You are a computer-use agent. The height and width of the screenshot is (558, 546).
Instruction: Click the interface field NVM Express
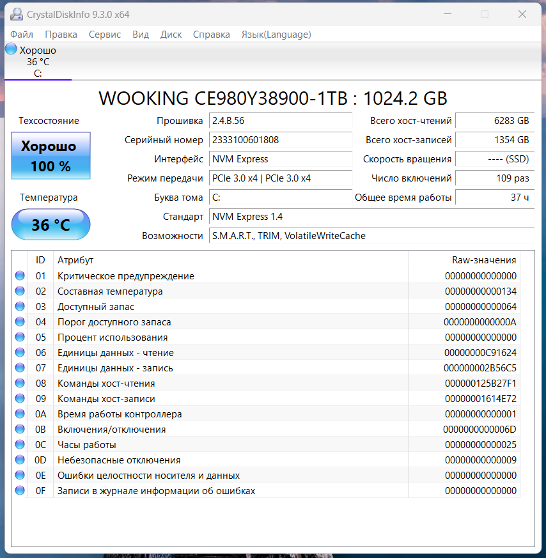(281, 159)
